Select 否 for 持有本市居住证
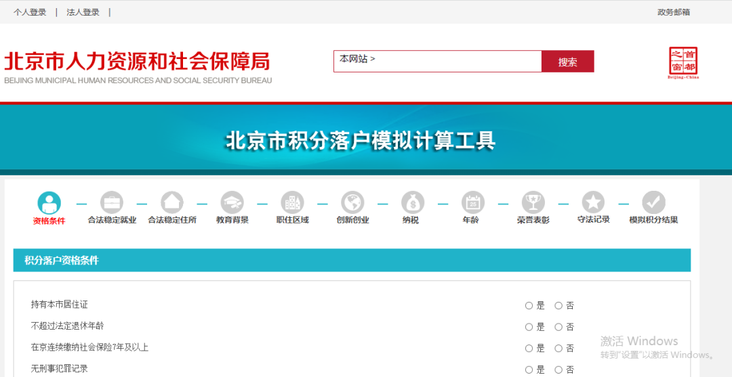 [x=558, y=306]
